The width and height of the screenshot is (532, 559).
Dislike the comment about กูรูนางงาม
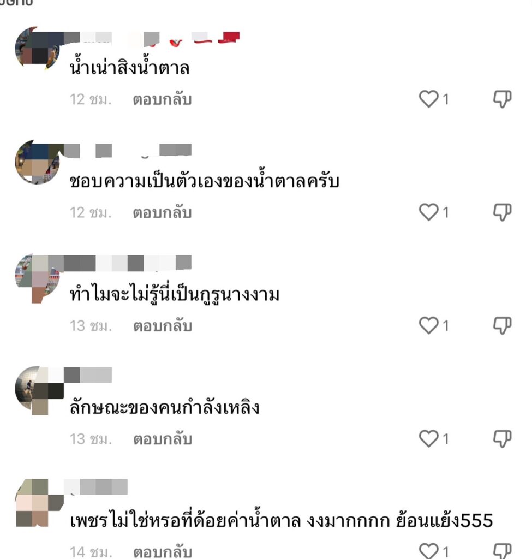[502, 325]
